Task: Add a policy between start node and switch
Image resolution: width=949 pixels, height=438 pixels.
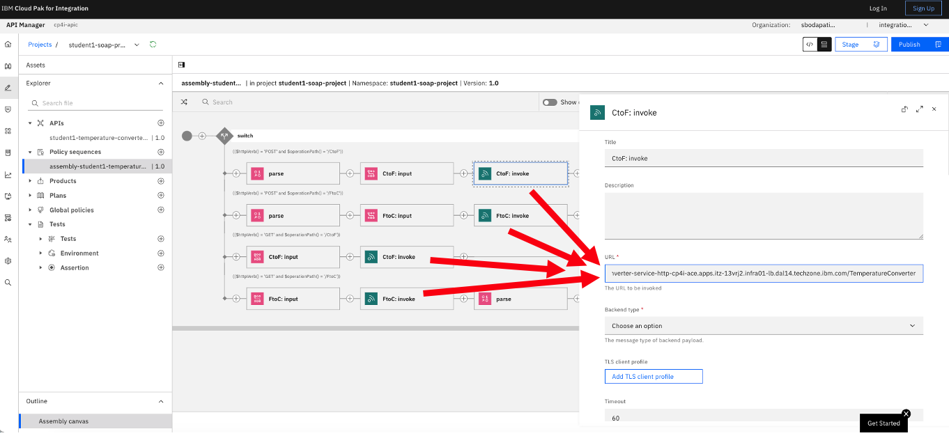Action: tap(202, 136)
